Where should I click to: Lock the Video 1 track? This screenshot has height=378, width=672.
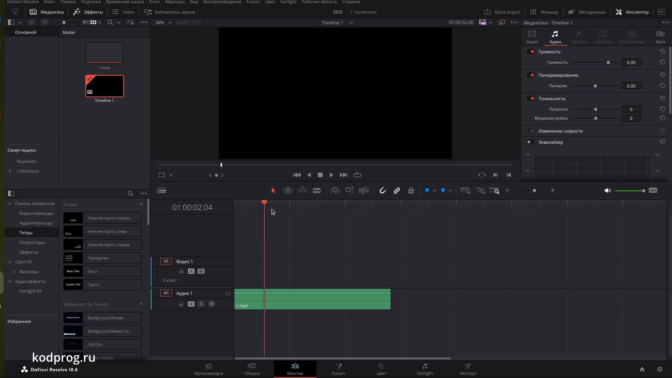coord(181,271)
